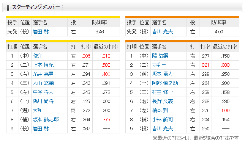Viewport: 245px width, 147px height.
Task: Click recent average .333 for マギー
Action: [225, 65]
